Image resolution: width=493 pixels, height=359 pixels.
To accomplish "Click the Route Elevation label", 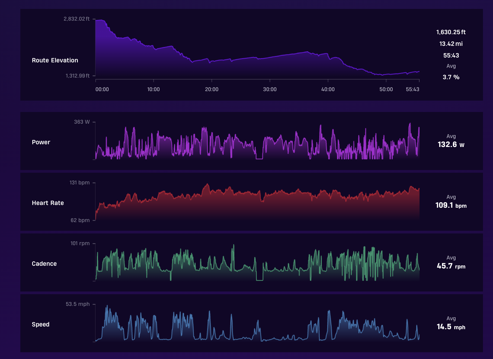I will tap(55, 60).
